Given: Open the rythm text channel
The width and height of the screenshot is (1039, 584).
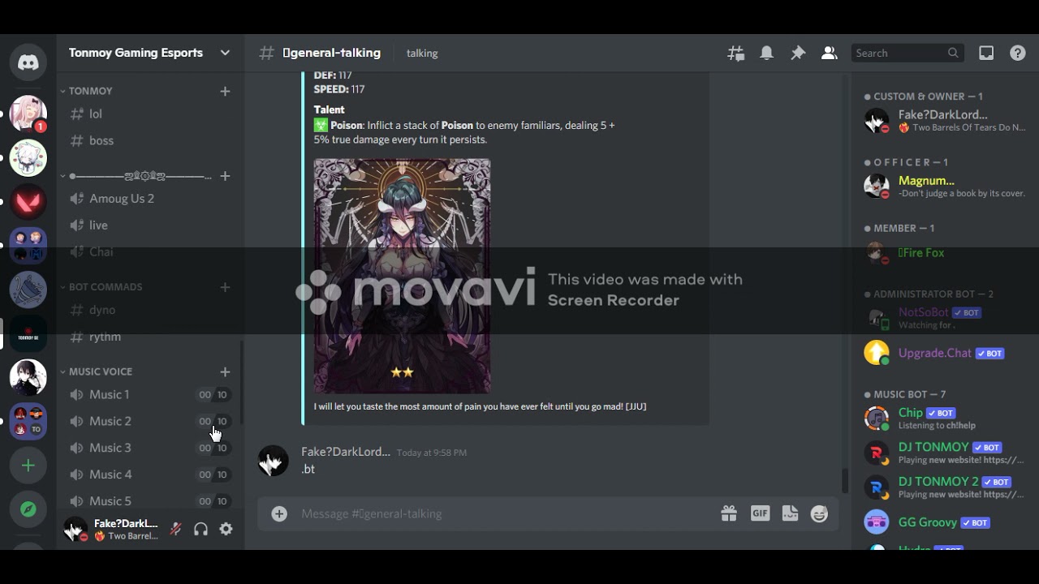Looking at the screenshot, I should [150, 337].
